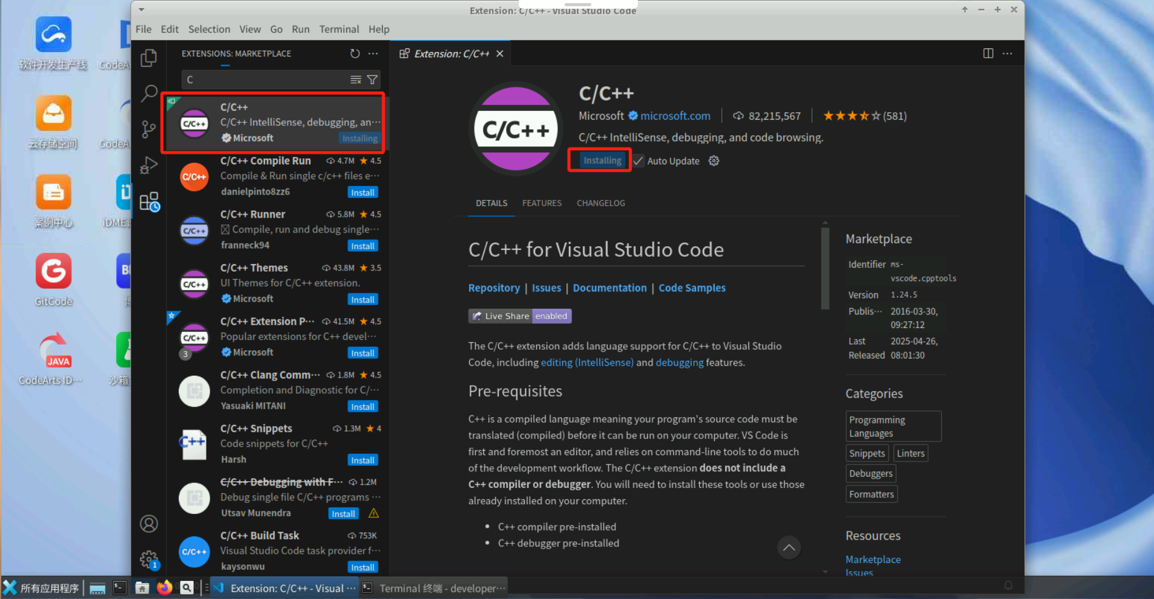
Task: Install the C/C++ Build Task extension
Action: 362,567
